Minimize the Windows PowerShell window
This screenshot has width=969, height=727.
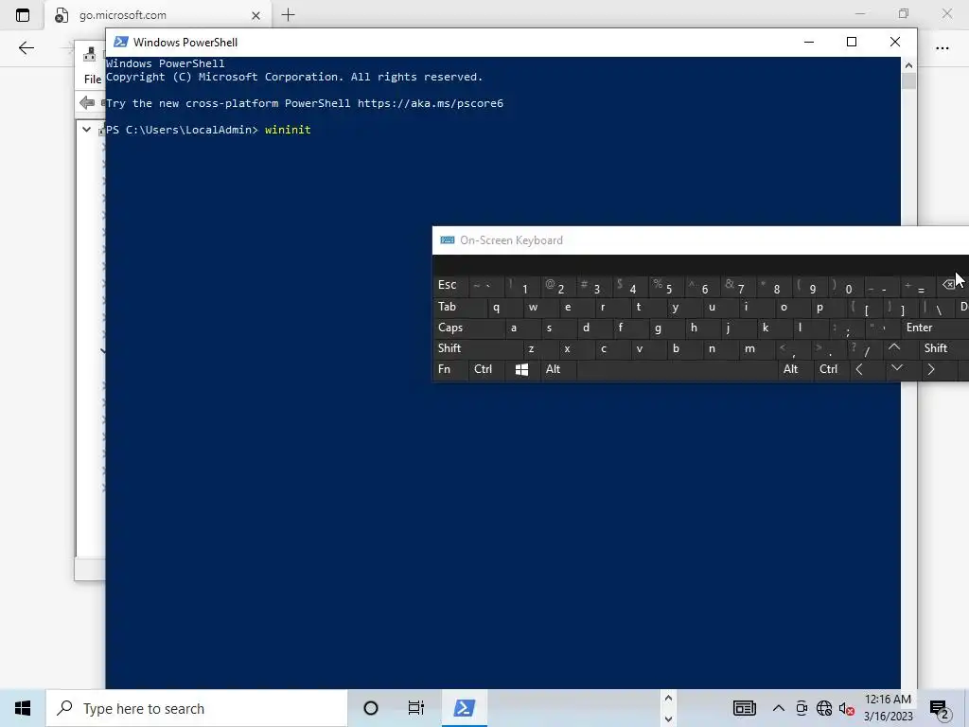809,42
